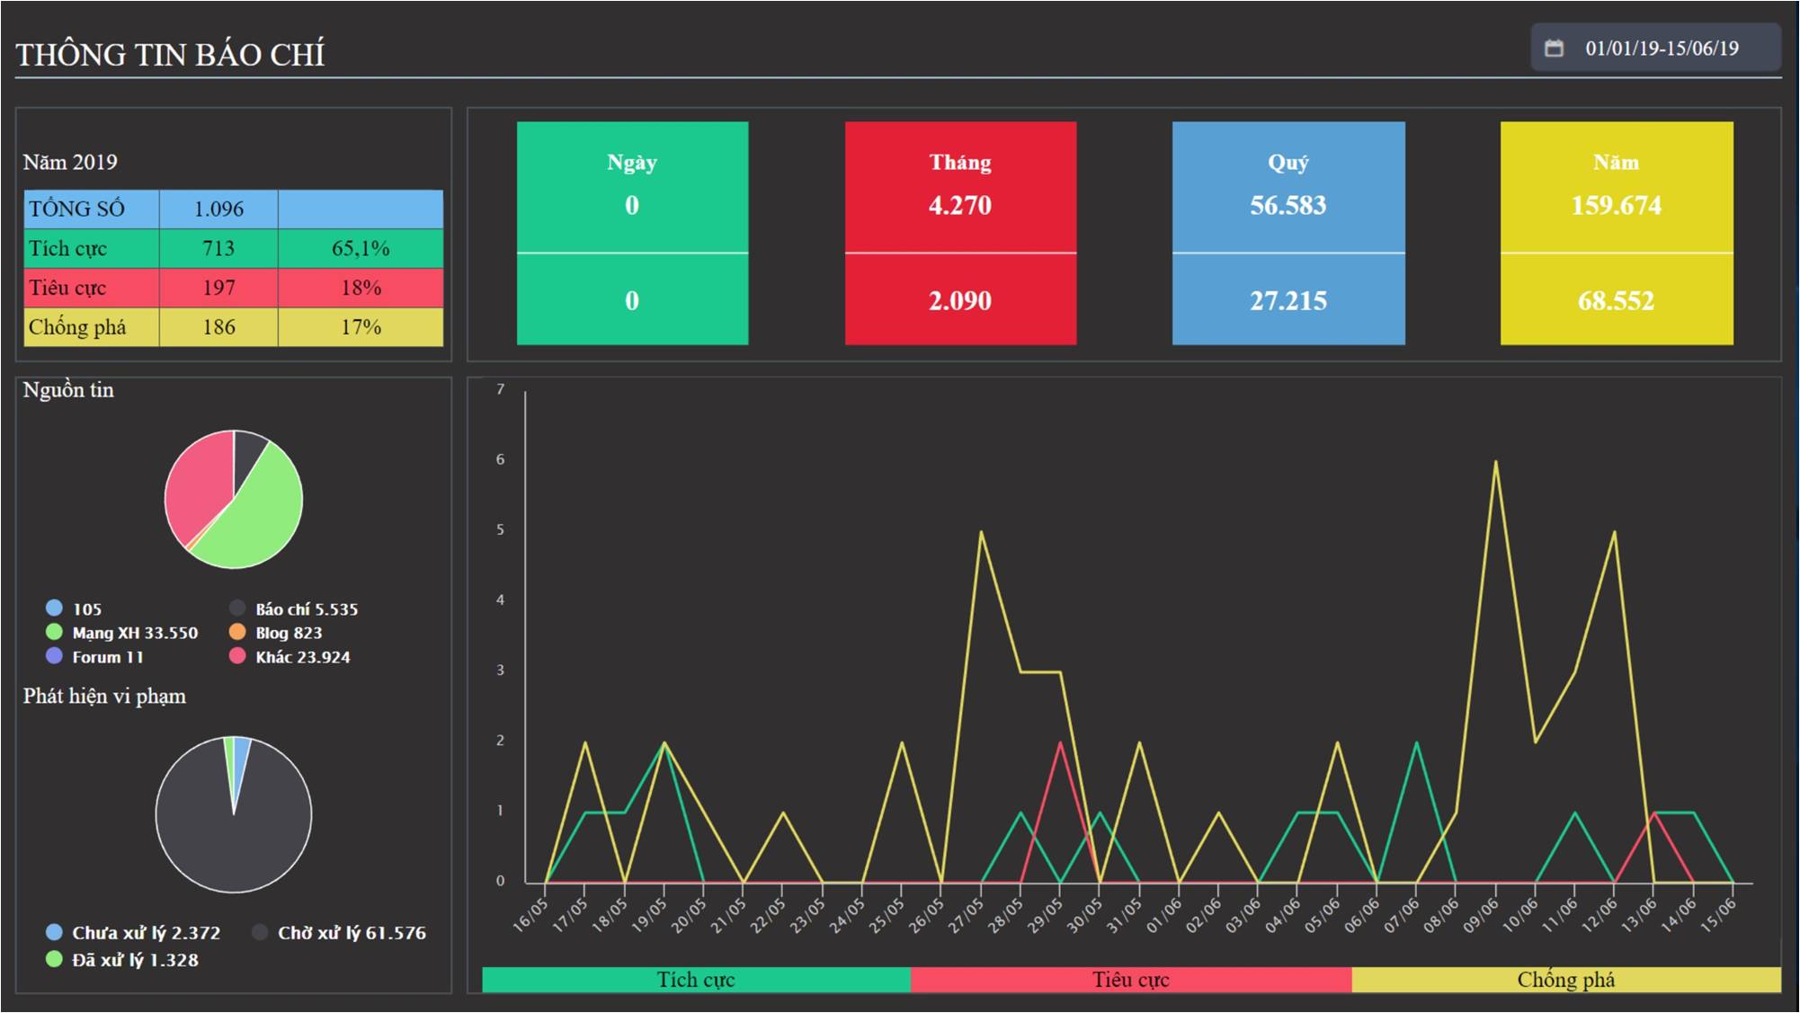The image size is (1800, 1013).
Task: Click the yellow Năm card value 159.674
Action: 1616,206
